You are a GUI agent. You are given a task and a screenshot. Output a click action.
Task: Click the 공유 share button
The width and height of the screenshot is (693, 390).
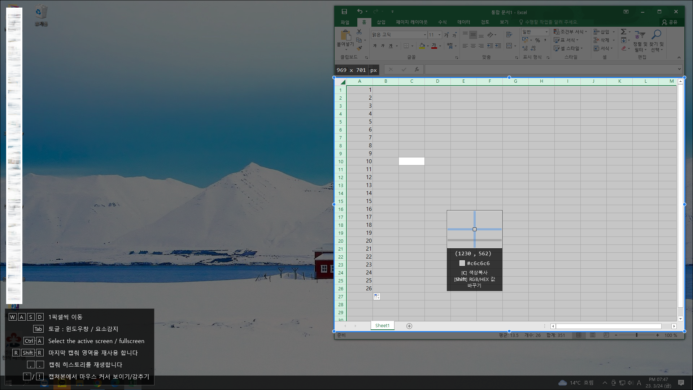point(670,22)
